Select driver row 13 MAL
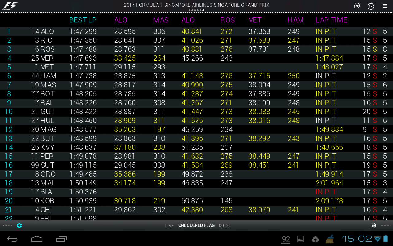 coord(196,183)
